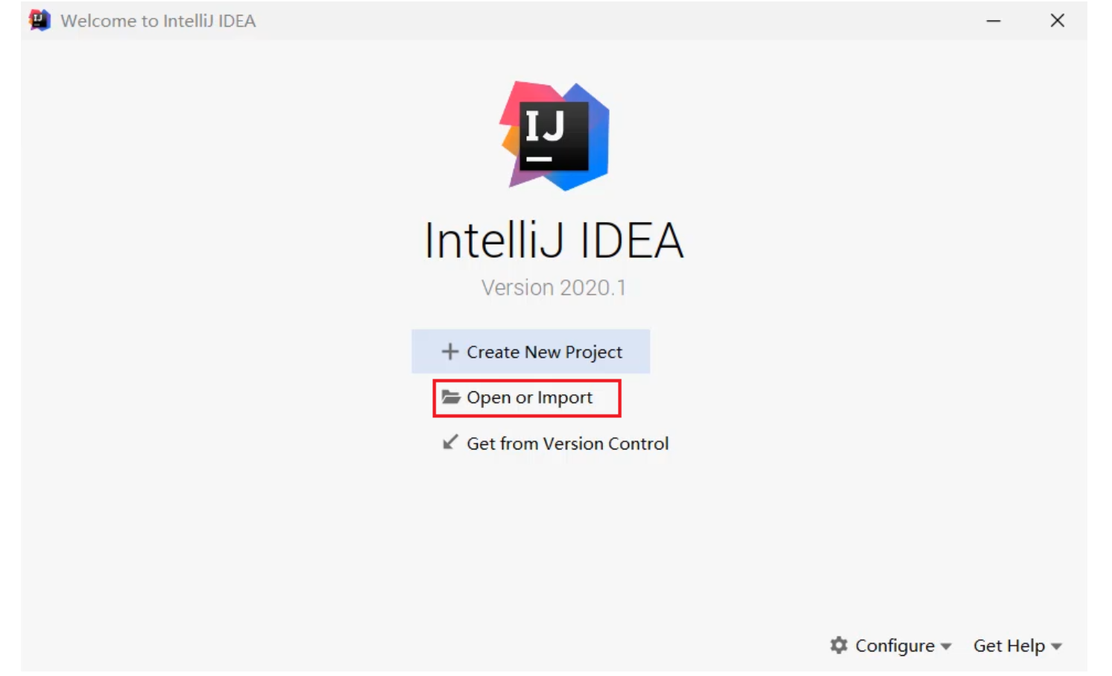The image size is (1112, 676).
Task: Click the large IntelliJ IDEA logo
Action: coord(555,136)
